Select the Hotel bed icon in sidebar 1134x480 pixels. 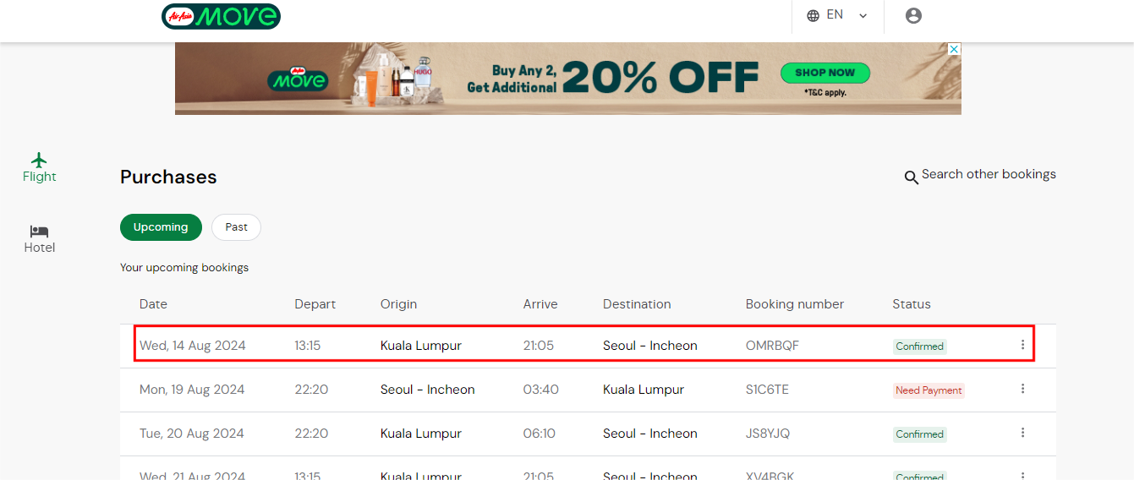pyautogui.click(x=39, y=231)
